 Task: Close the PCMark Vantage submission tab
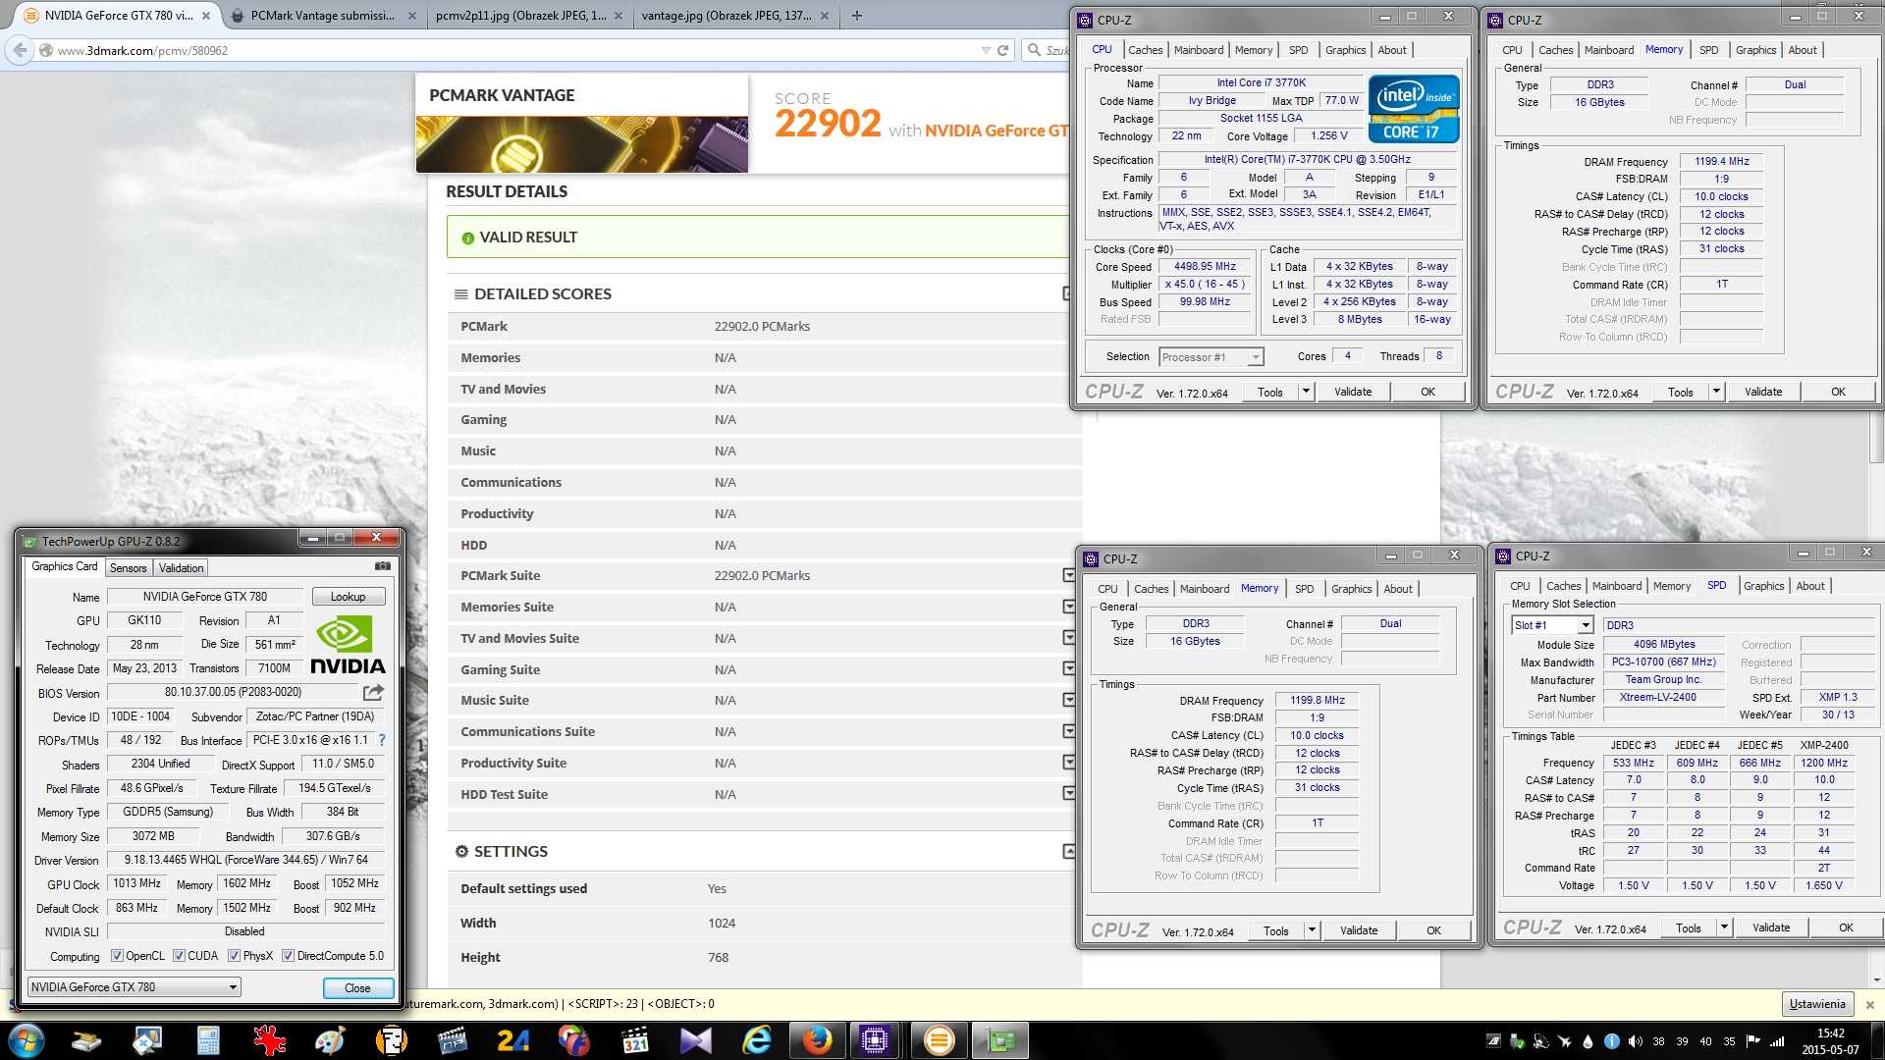tap(411, 16)
